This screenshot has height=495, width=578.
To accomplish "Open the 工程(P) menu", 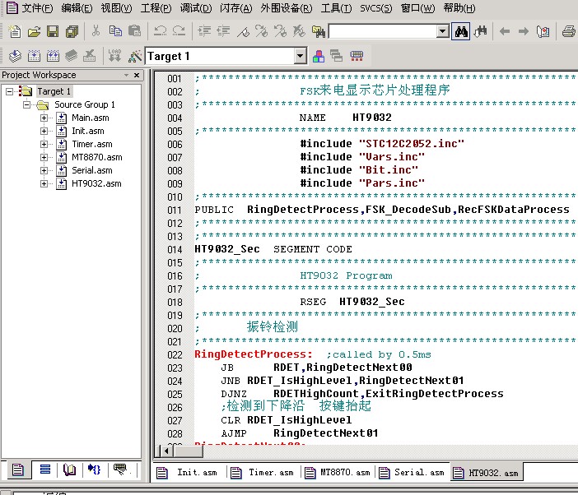I will [156, 7].
